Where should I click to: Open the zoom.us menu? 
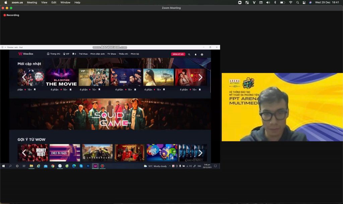click(x=17, y=2)
